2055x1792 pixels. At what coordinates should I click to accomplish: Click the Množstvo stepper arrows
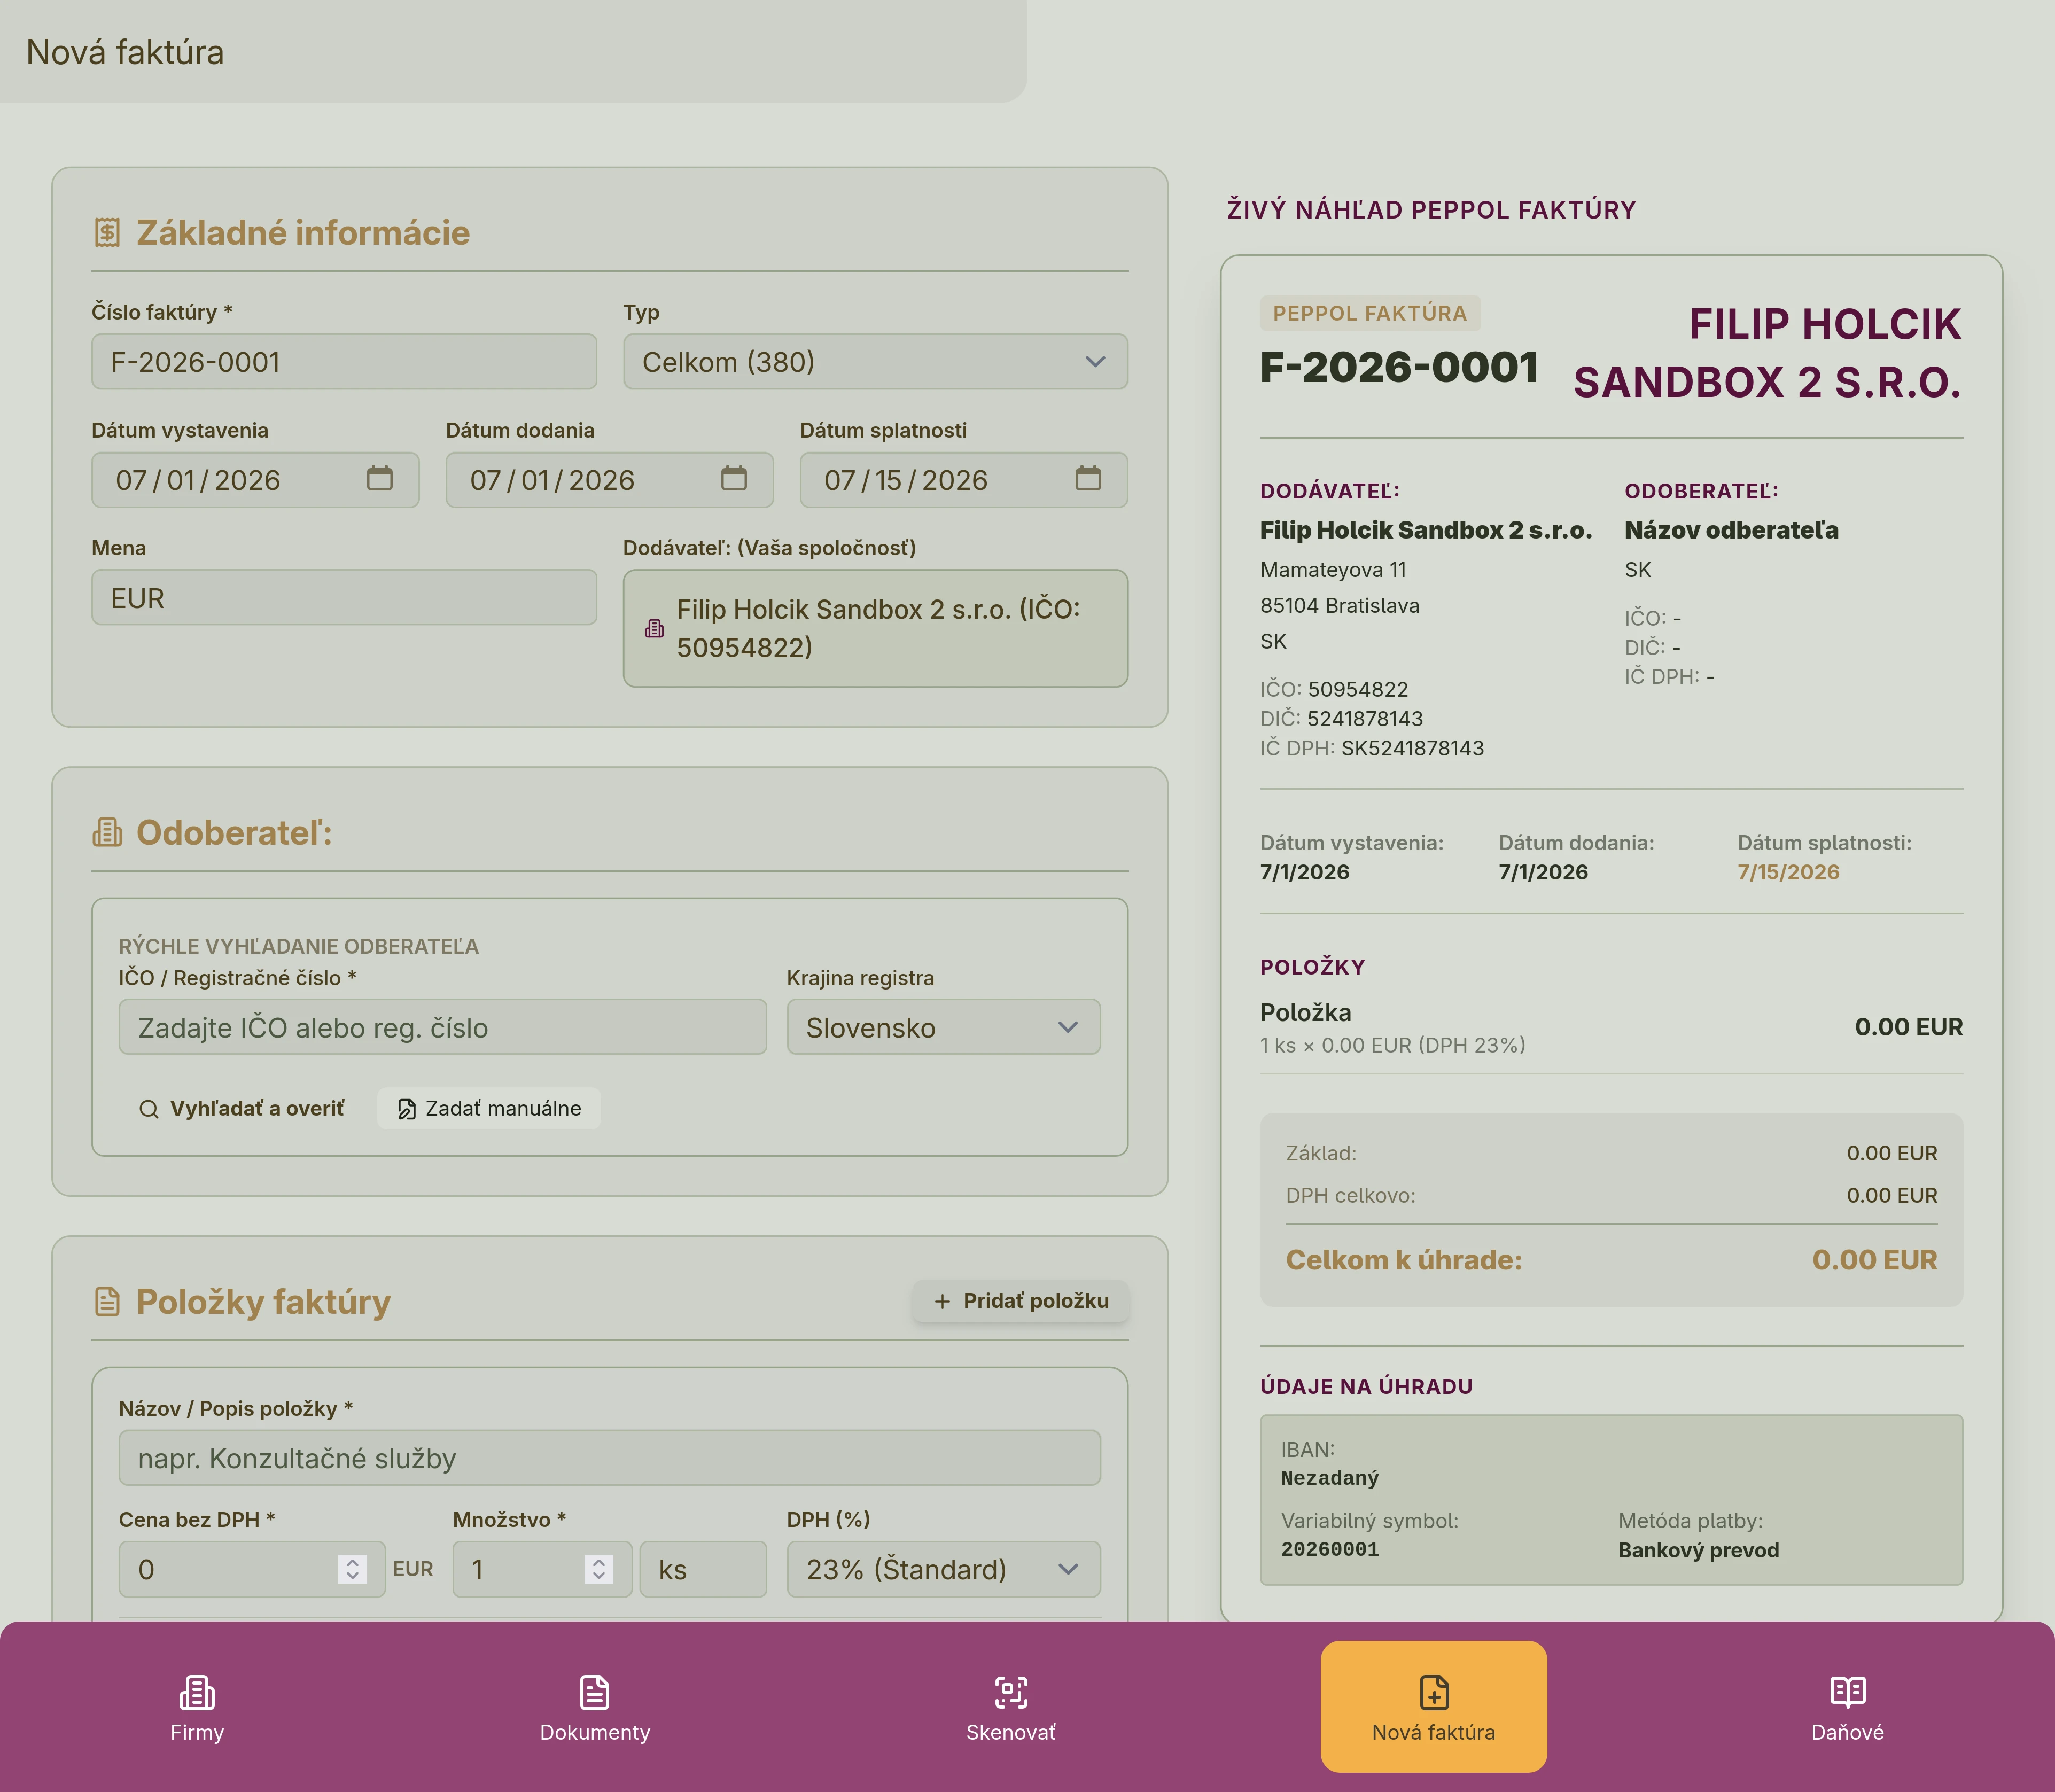point(598,1569)
